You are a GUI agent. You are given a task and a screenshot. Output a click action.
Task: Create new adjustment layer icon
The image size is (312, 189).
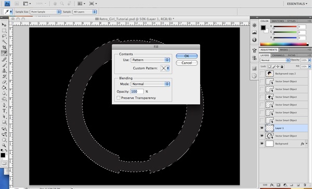click(x=285, y=185)
